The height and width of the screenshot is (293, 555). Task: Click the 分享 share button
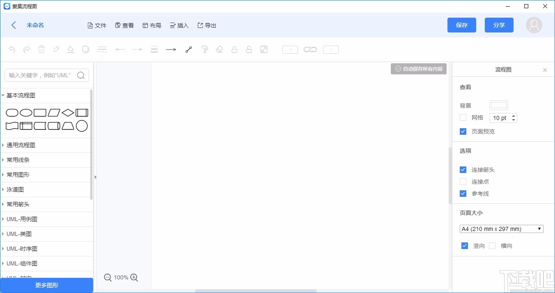(499, 25)
